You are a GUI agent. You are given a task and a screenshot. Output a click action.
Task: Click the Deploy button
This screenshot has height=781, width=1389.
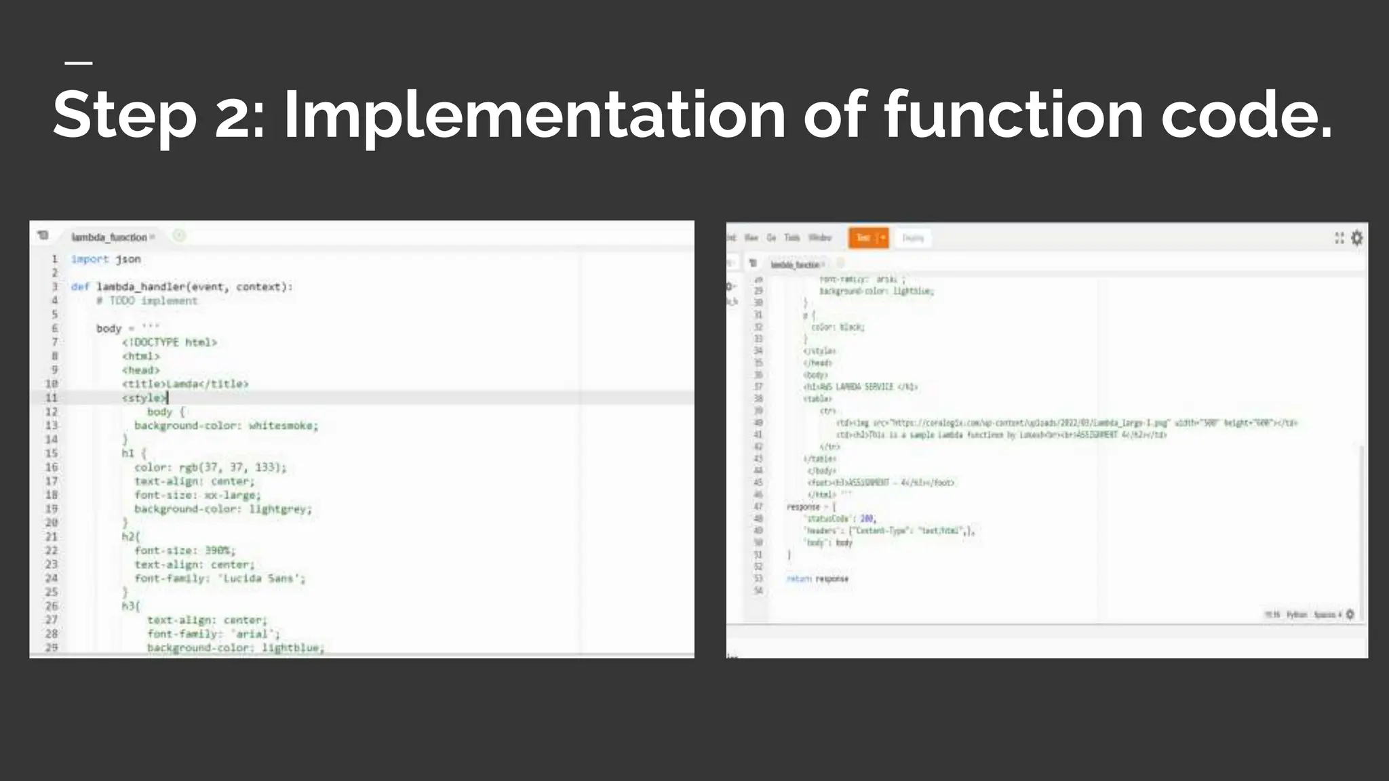pos(913,238)
